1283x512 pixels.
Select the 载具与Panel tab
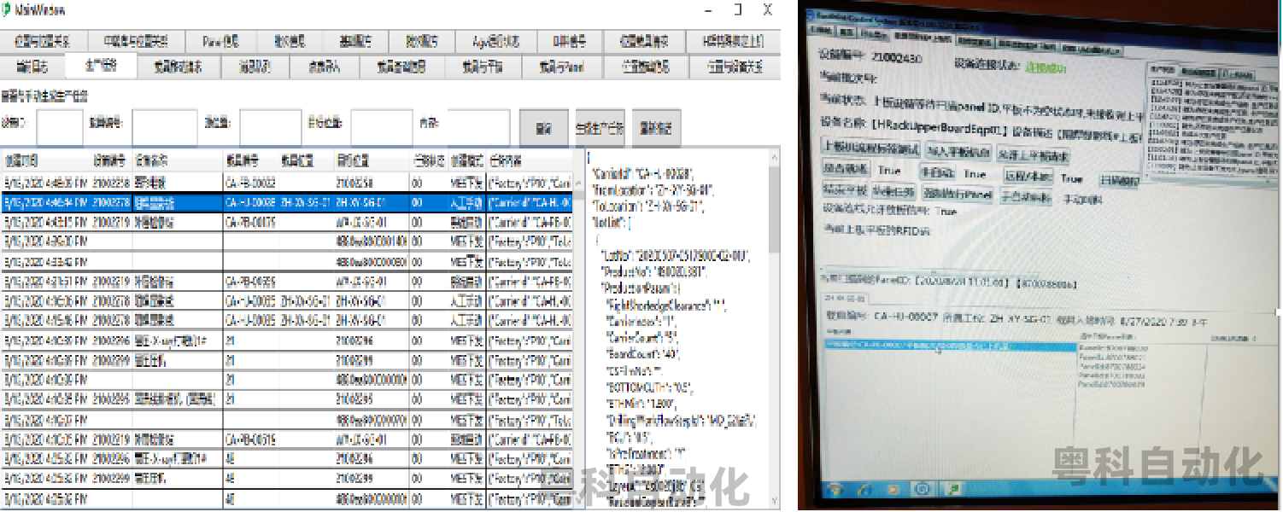561,67
